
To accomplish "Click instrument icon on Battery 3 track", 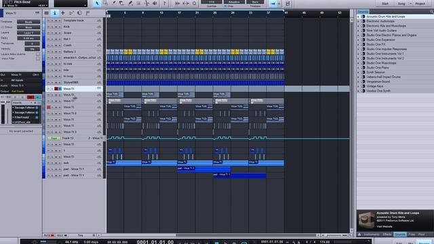I will (99, 52).
